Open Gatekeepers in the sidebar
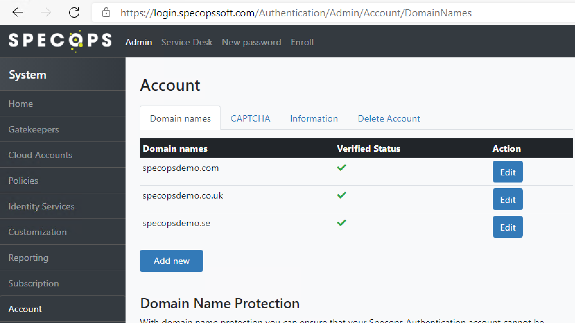This screenshot has width=575, height=323. (x=34, y=129)
